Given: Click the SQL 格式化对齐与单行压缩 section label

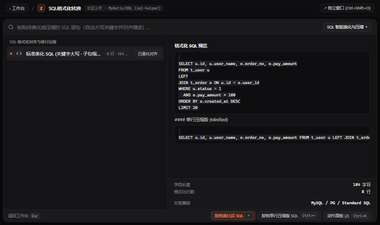Looking at the screenshot, I should (x=33, y=42).
